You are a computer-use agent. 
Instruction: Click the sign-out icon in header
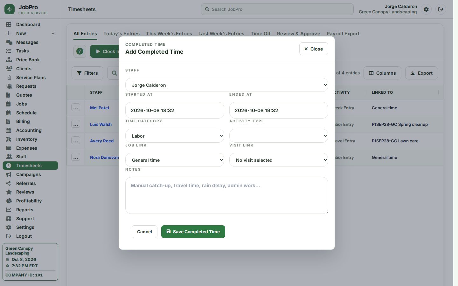click(x=441, y=9)
